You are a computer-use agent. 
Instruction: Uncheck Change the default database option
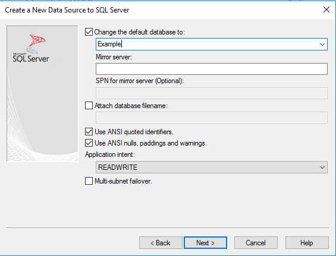click(89, 32)
